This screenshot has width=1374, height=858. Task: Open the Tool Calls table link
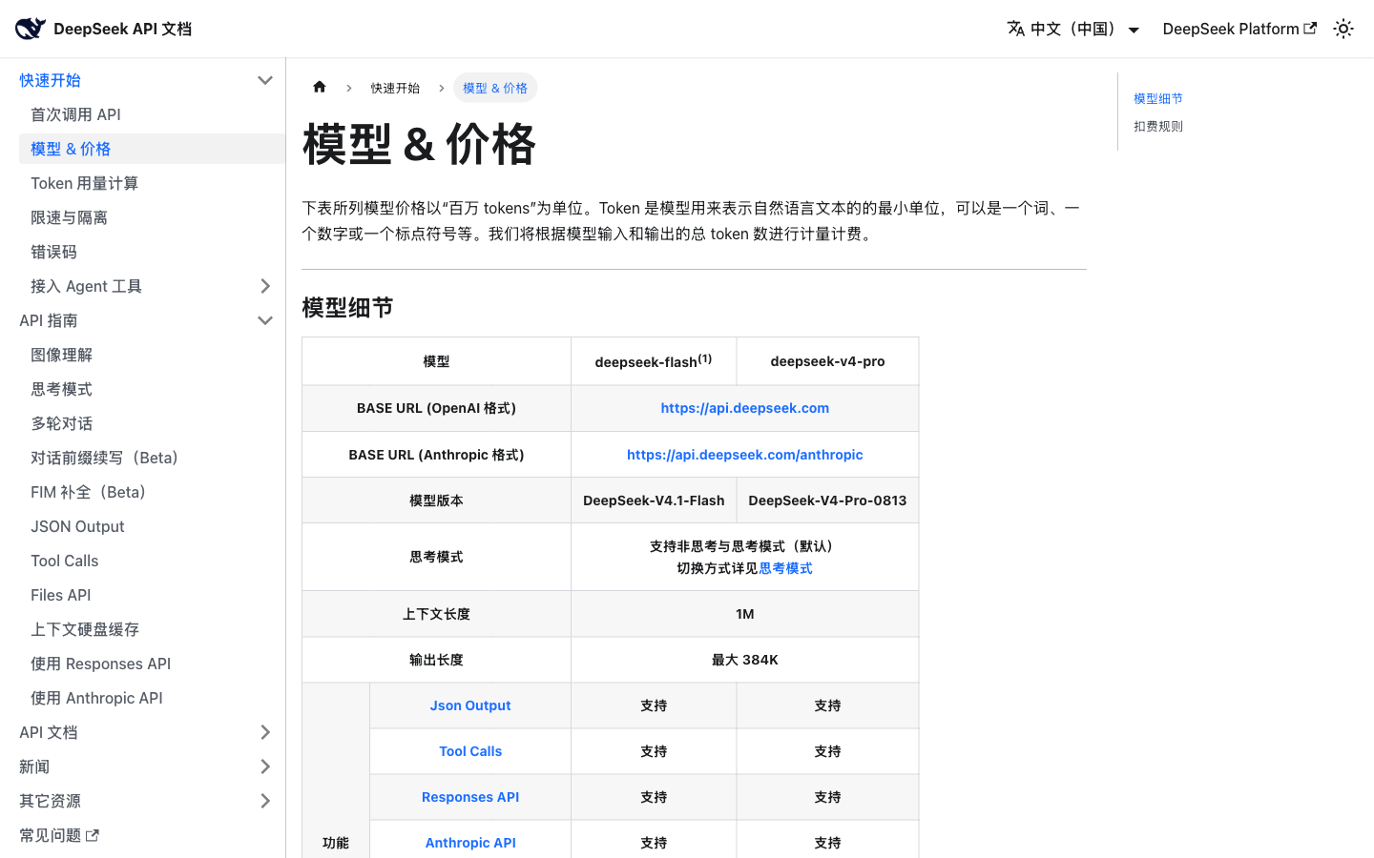(470, 751)
